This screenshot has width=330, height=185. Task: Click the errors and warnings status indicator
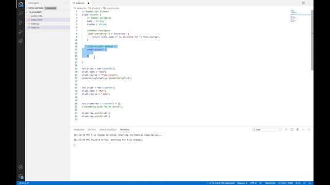click(24, 183)
